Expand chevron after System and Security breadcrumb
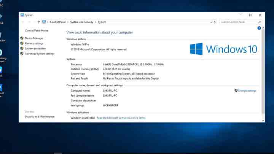 click(x=96, y=22)
